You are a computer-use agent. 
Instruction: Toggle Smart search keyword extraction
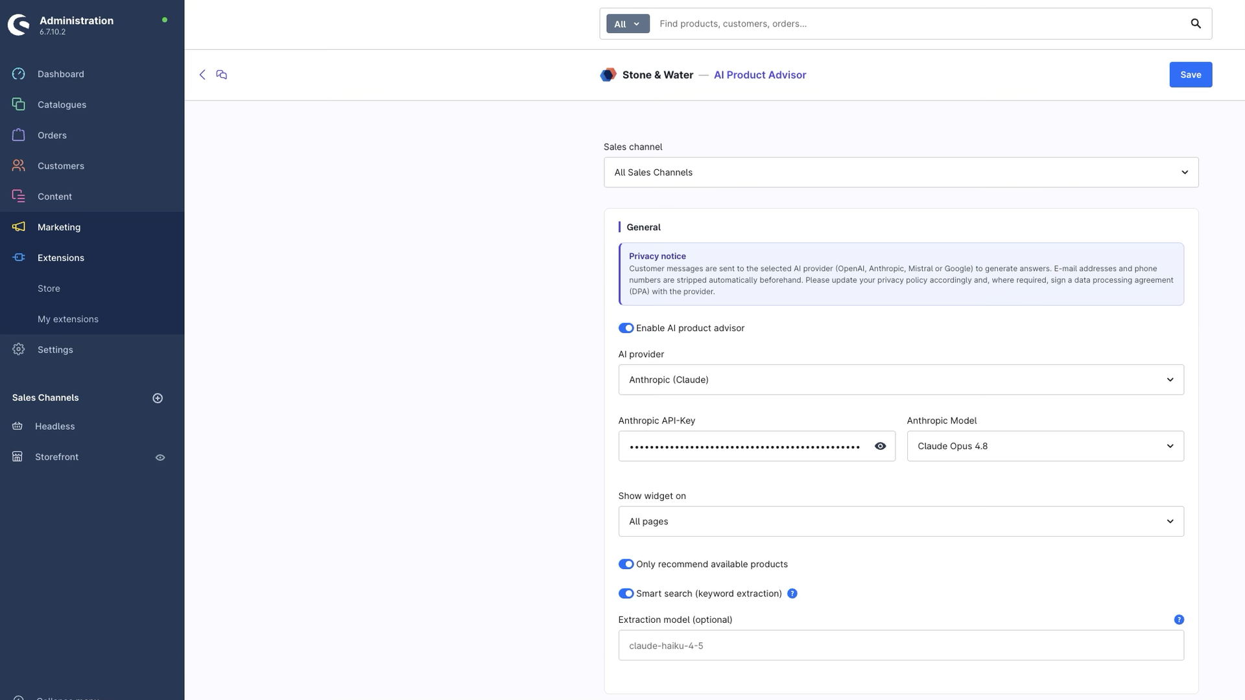[626, 594]
